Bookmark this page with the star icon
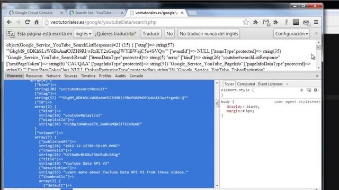This screenshot has height=190, width=339. tap(246, 22)
